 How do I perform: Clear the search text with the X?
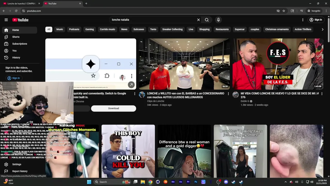(x=199, y=20)
